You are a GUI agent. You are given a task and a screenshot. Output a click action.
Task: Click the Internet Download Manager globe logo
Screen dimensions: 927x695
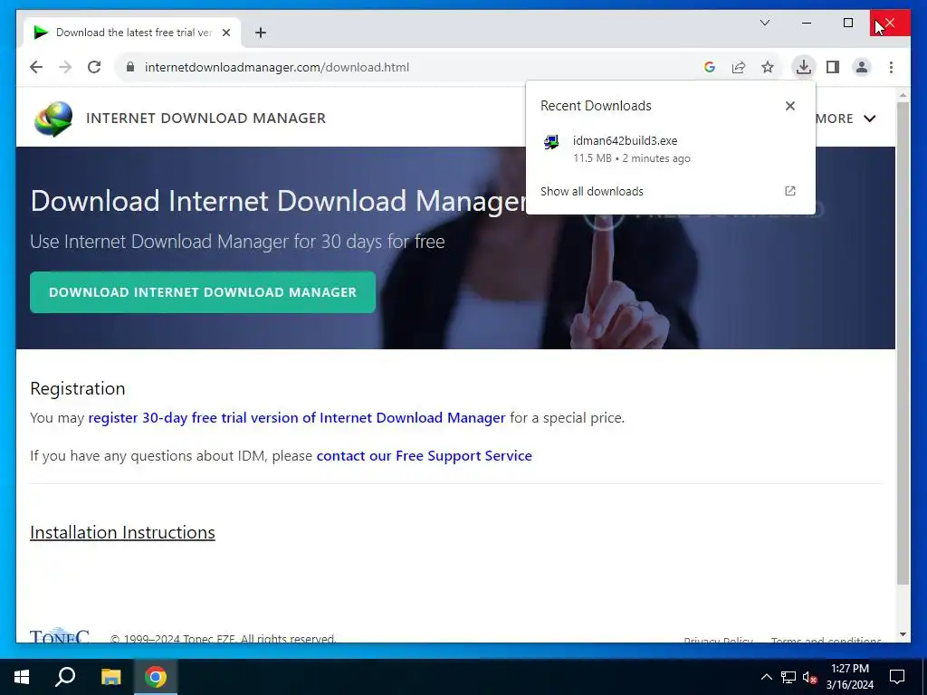tap(53, 119)
